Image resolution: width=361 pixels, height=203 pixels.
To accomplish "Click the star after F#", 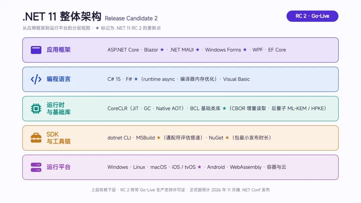I will click(136, 79).
